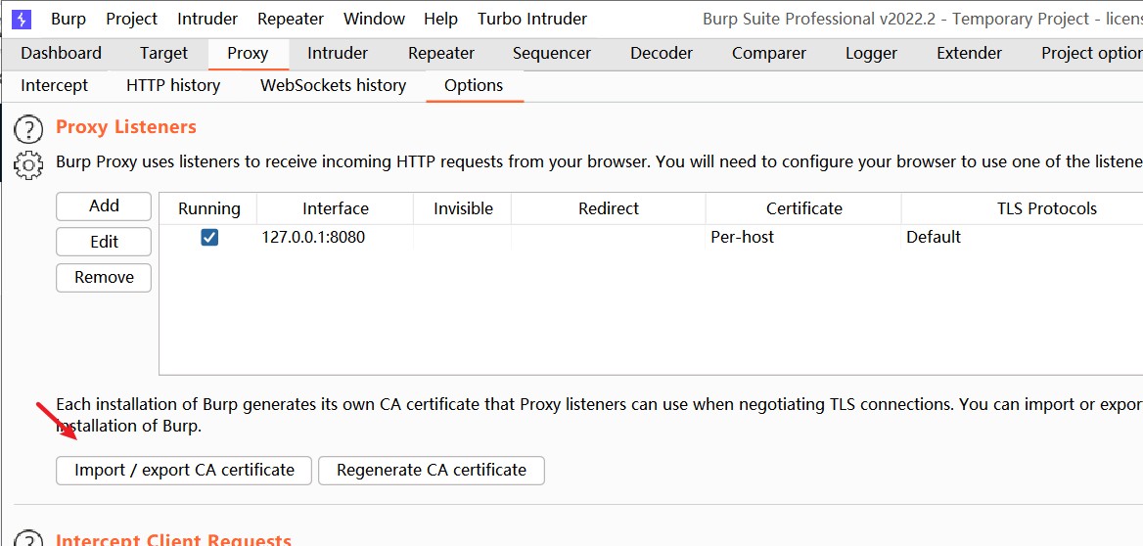Switch to the Intruder tool tab
Viewport: 1143px width, 546px height.
pyautogui.click(x=338, y=53)
